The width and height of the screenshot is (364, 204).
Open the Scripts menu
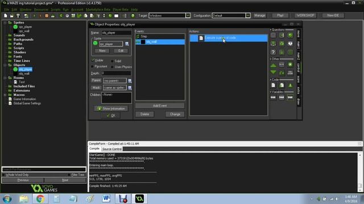pos(56,10)
